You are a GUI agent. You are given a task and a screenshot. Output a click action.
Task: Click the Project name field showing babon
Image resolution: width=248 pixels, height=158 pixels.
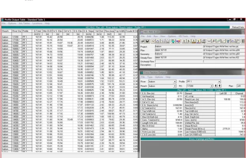click(179, 46)
